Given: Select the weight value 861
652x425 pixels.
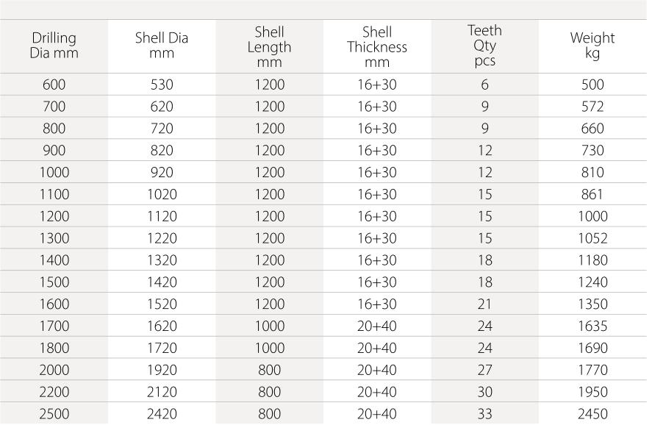Looking at the screenshot, I should tap(592, 195).
